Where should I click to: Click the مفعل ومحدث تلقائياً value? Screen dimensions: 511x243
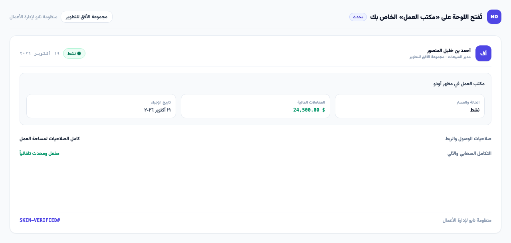40,153
